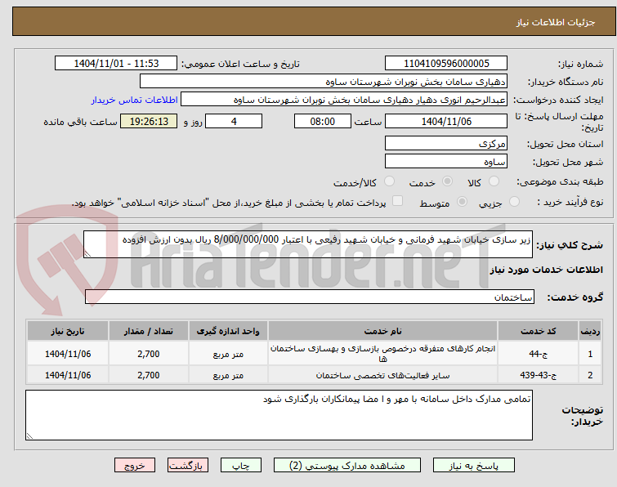The width and height of the screenshot is (617, 487).
Task: Click the توضیحات خریدار text area
Action: (279, 415)
